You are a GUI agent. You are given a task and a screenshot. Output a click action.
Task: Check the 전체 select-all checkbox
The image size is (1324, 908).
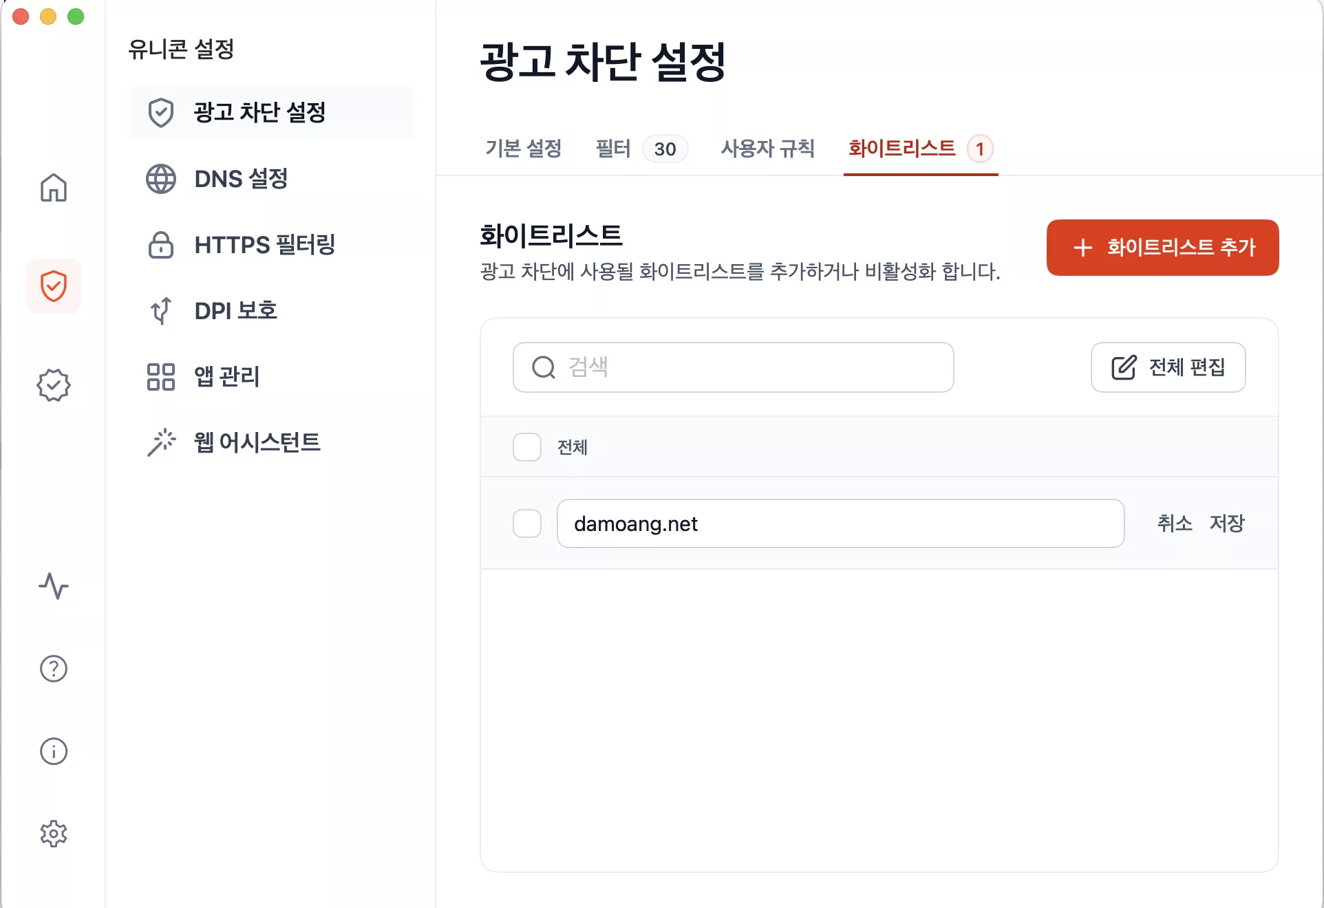coord(527,447)
